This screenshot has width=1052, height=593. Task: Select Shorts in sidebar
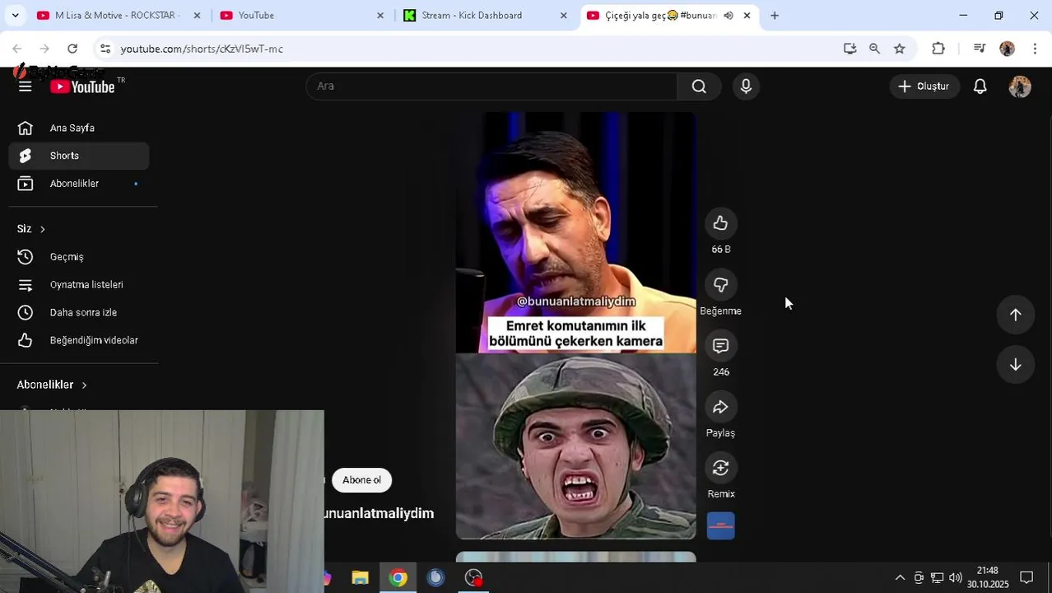click(x=79, y=156)
